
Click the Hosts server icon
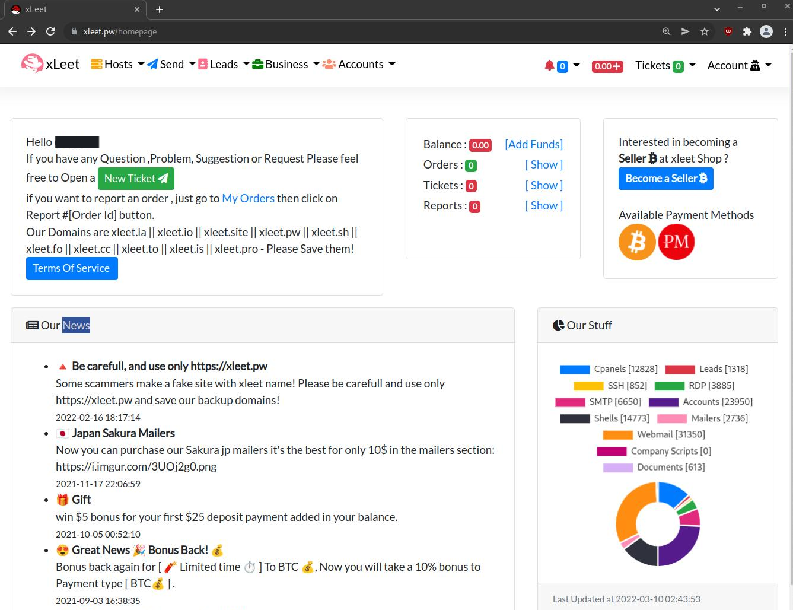pos(97,64)
